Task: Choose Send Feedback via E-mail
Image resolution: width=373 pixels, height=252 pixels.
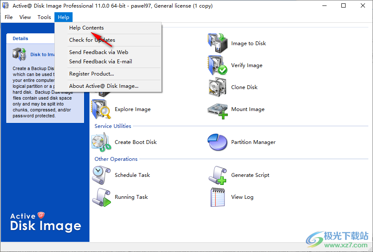Action: 100,62
